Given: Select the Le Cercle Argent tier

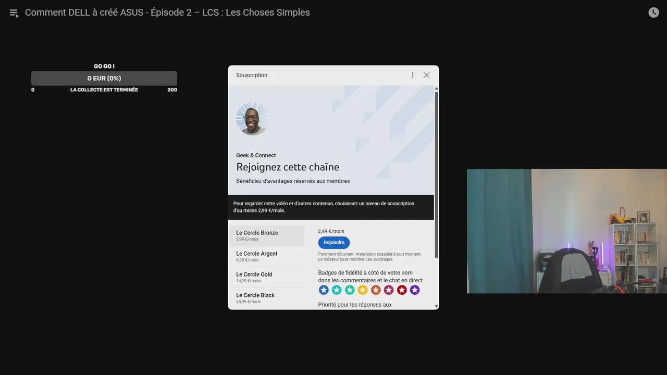Looking at the screenshot, I should pyautogui.click(x=266, y=256).
